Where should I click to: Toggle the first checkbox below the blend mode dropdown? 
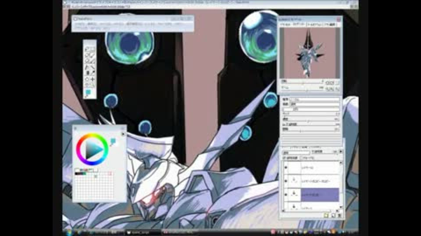tap(285, 158)
